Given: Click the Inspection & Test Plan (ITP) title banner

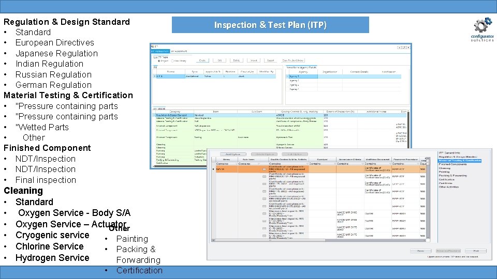Looking at the screenshot, I should pyautogui.click(x=270, y=25).
